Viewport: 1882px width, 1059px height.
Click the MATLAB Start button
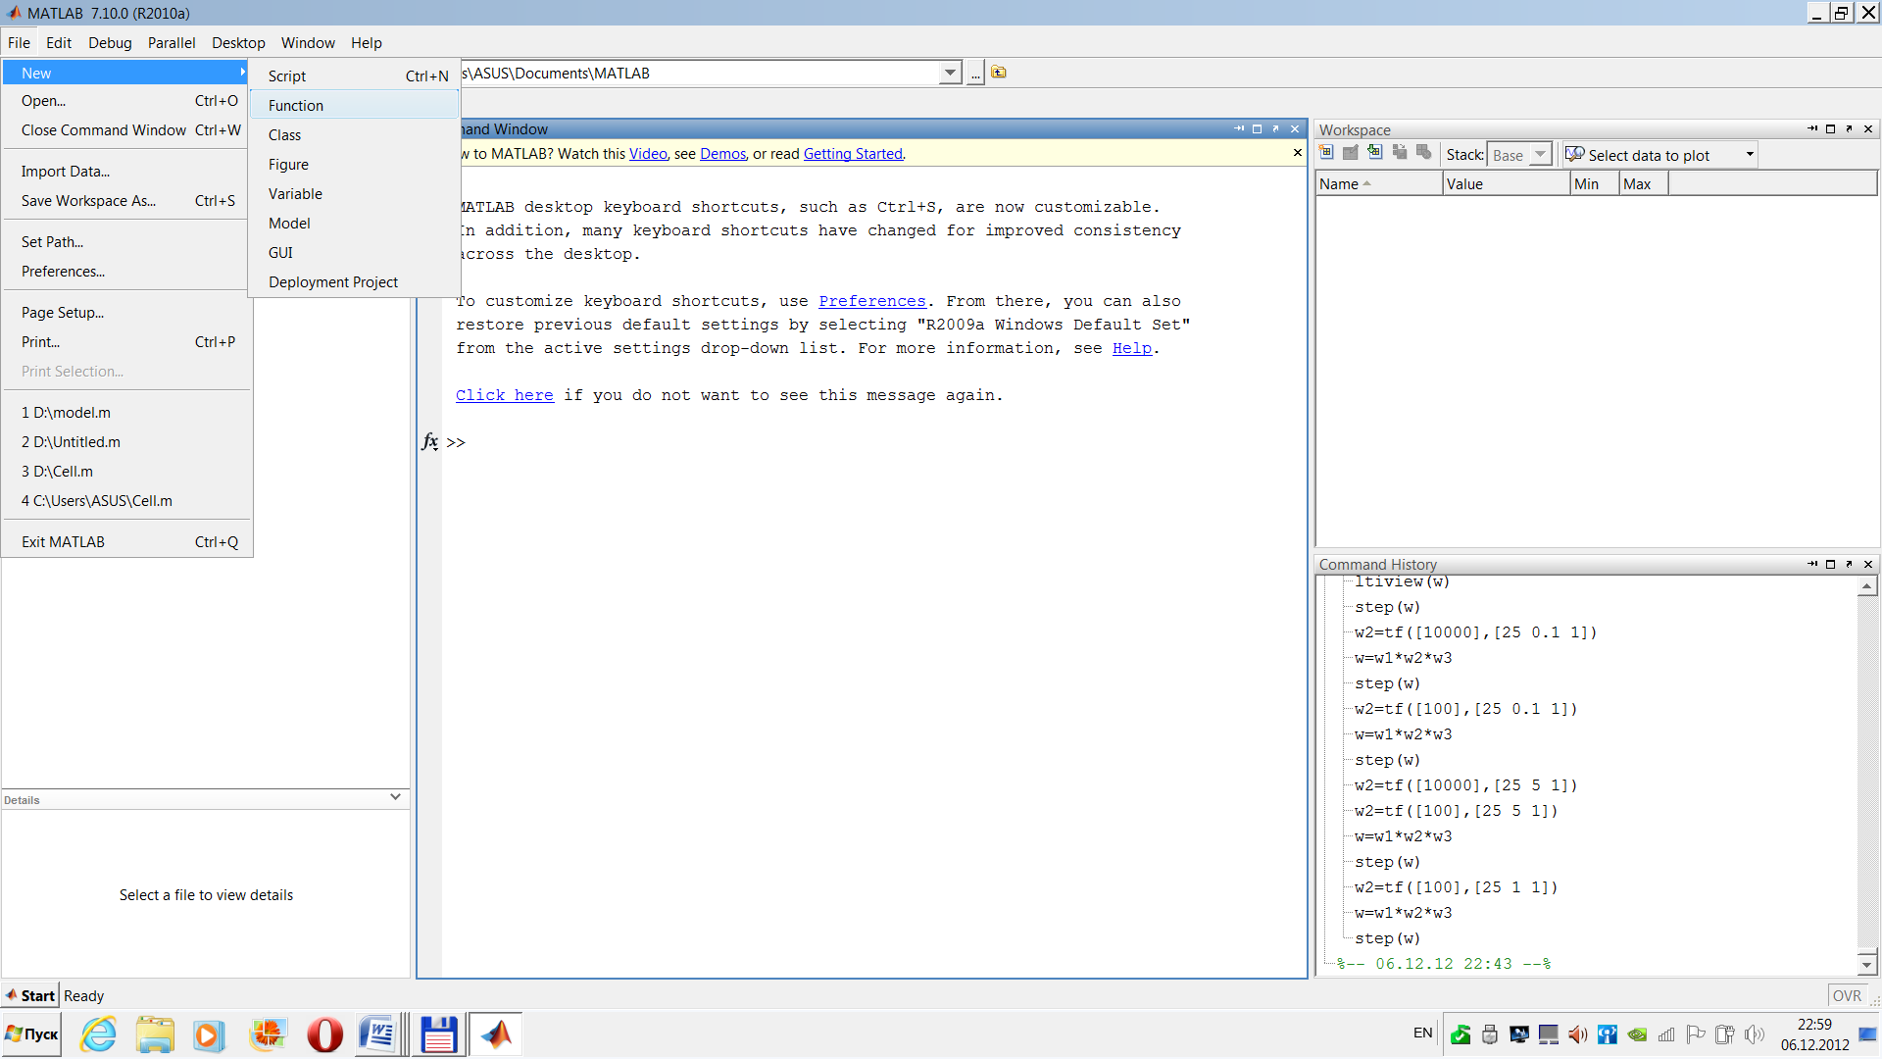point(30,995)
